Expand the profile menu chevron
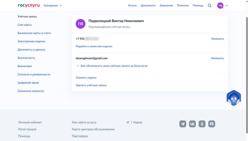Viewport: 248px width, 141px height. [227, 5]
